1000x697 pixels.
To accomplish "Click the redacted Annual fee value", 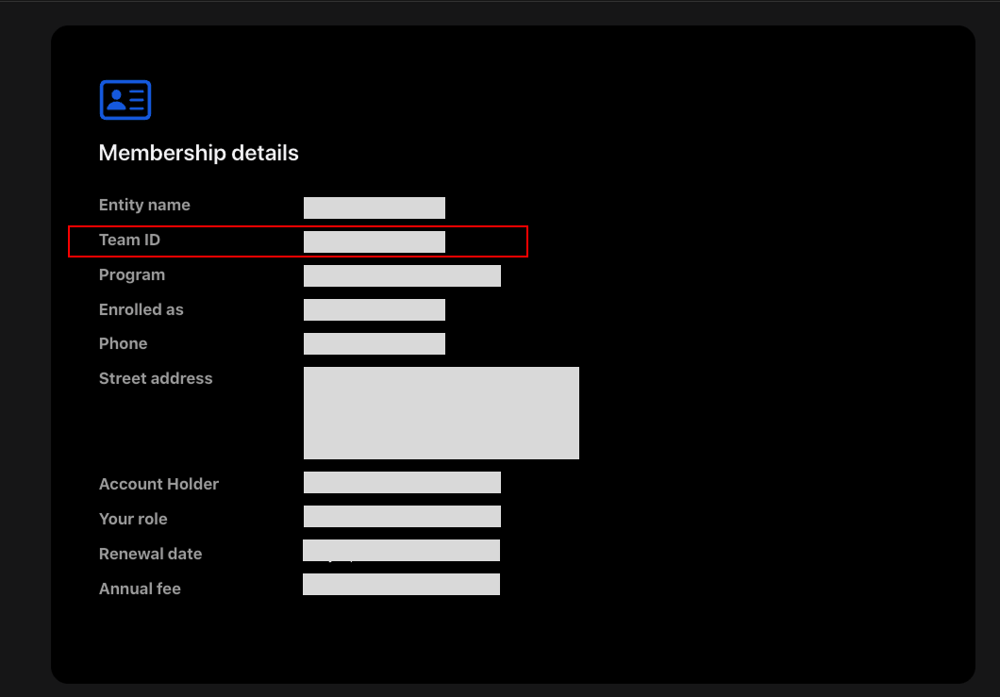I will coord(401,585).
